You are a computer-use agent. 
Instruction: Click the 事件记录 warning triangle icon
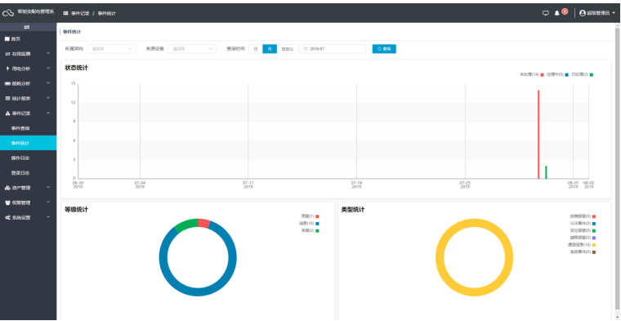pos(7,114)
